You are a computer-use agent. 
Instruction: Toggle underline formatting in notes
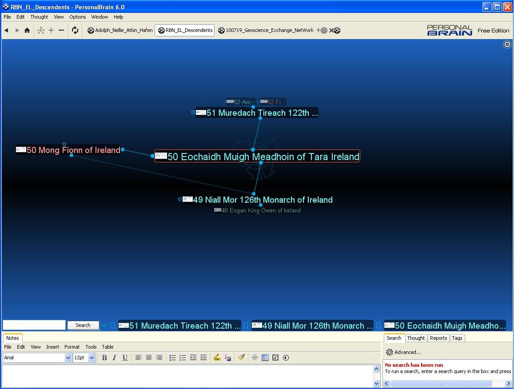125,358
